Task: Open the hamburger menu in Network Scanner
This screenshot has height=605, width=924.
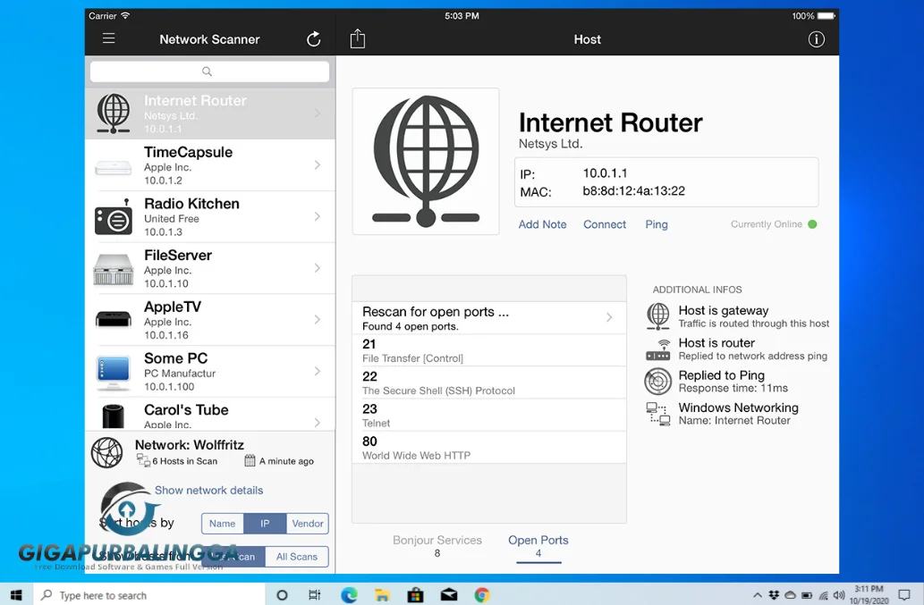Action: [108, 38]
